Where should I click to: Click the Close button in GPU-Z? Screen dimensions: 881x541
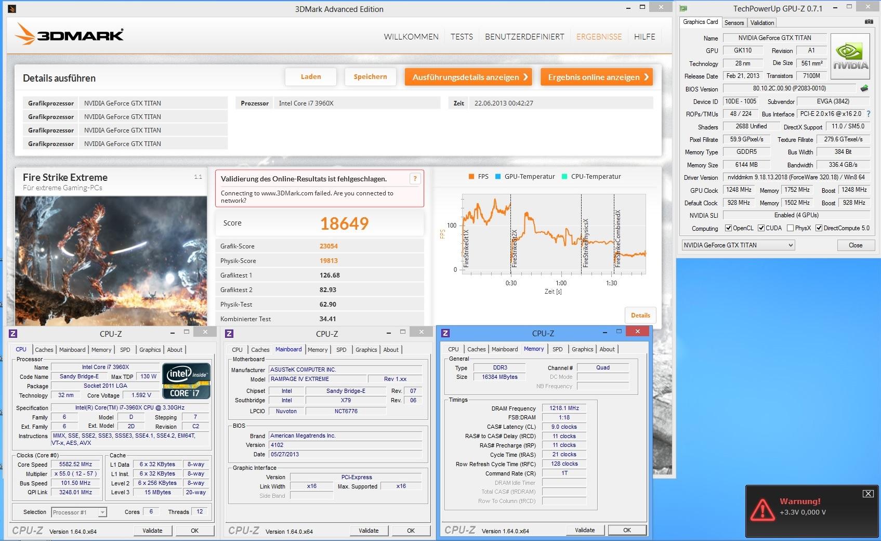(856, 245)
